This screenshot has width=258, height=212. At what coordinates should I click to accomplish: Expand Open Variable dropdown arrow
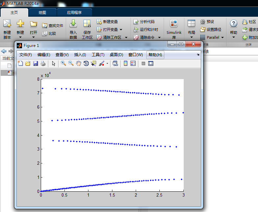tap(121, 30)
